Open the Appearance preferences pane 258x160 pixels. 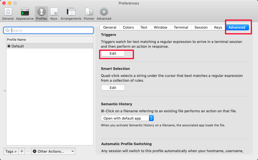[25, 14]
